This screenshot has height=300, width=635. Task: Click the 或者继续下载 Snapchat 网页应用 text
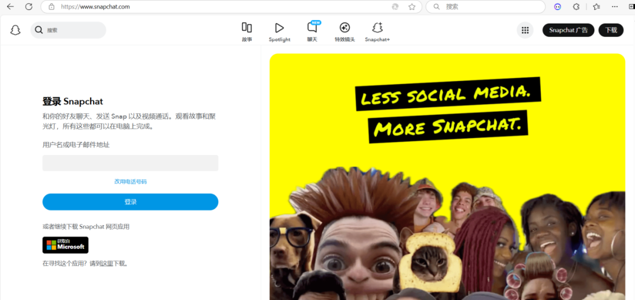(x=86, y=227)
